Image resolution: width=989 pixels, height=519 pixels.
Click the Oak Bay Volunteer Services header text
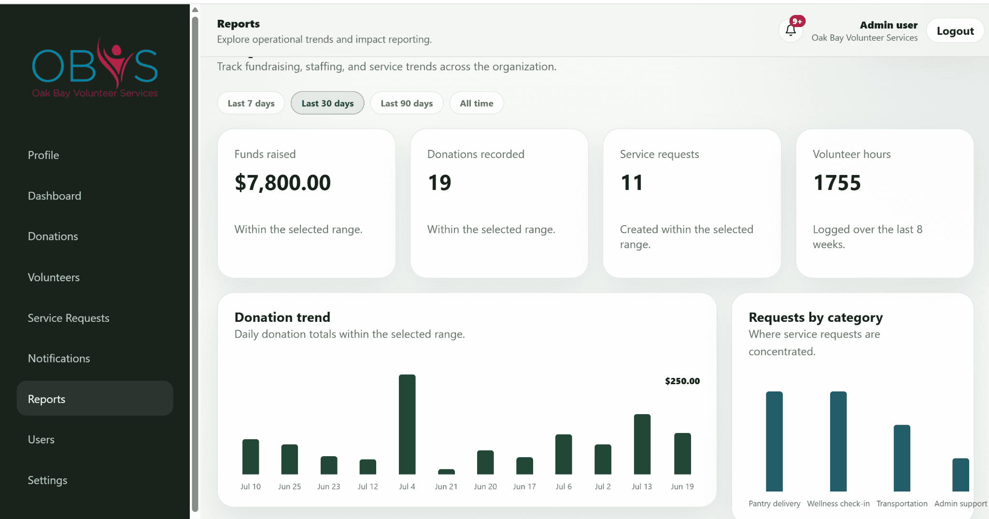point(864,38)
